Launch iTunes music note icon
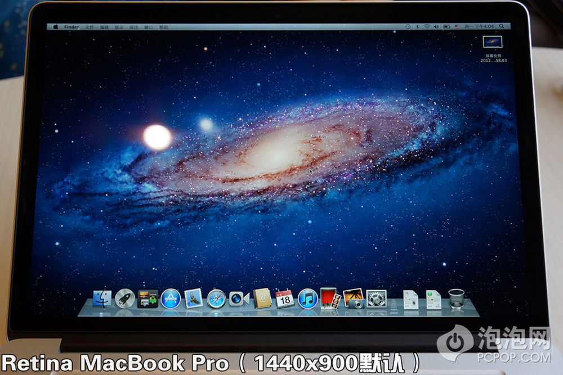This screenshot has height=375, width=563. tap(308, 299)
